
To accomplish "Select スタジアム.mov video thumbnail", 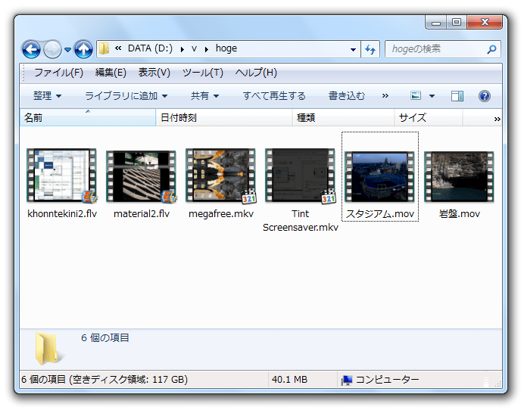I will tap(379, 176).
